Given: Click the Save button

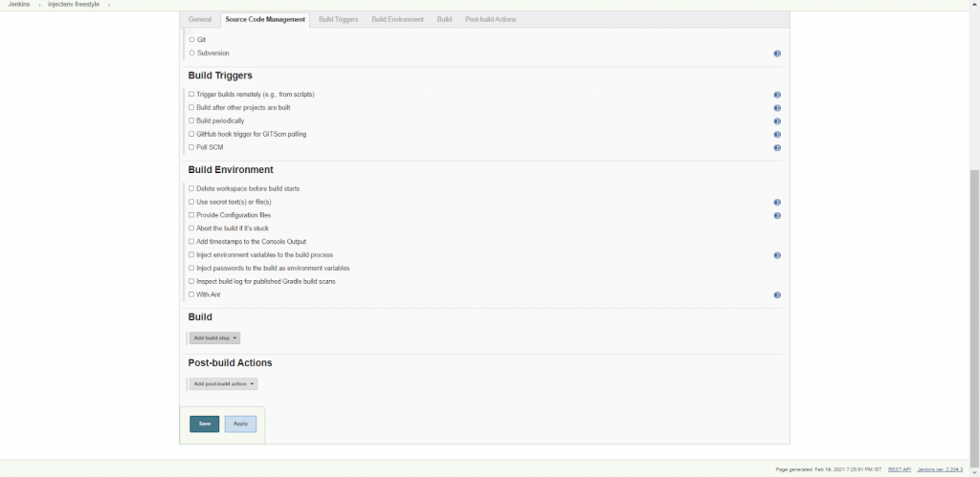Looking at the screenshot, I should [205, 423].
